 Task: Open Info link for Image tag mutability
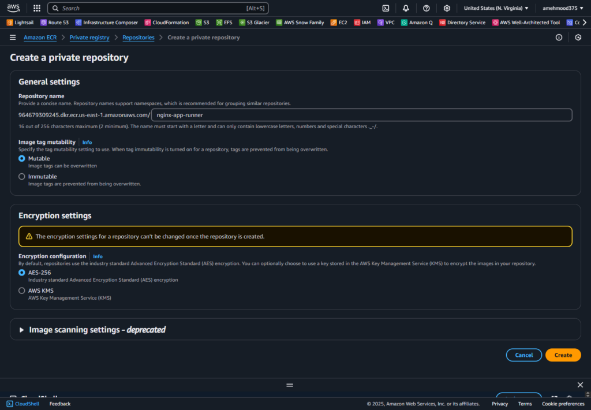[x=87, y=142]
